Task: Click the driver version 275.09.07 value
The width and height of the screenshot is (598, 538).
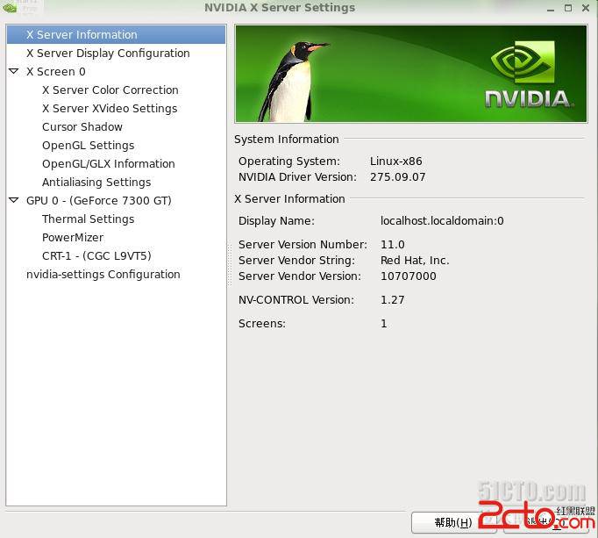Action: [397, 177]
